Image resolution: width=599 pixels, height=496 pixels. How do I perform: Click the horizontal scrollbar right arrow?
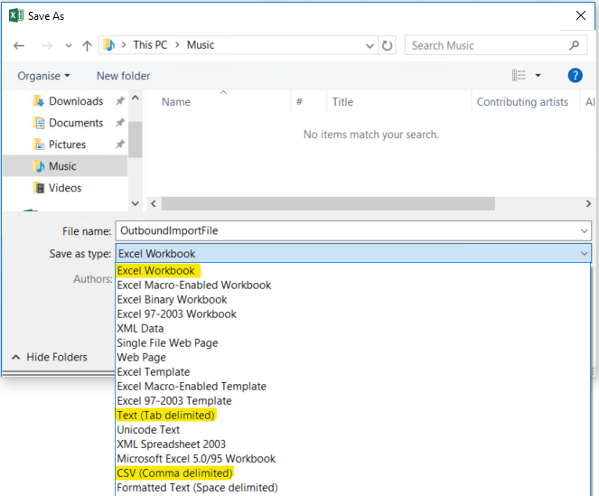(588, 203)
